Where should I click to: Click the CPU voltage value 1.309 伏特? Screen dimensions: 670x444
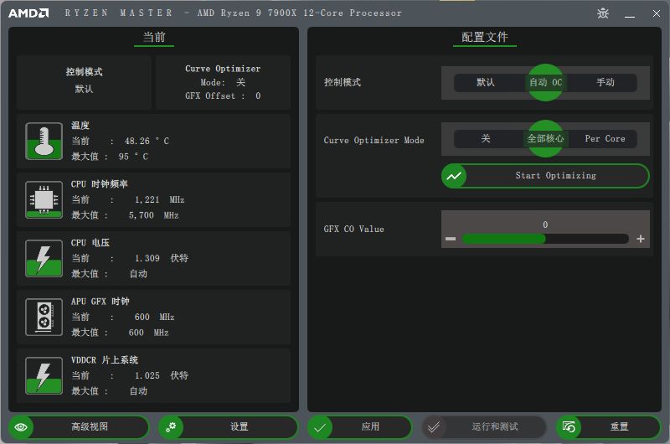pos(162,258)
